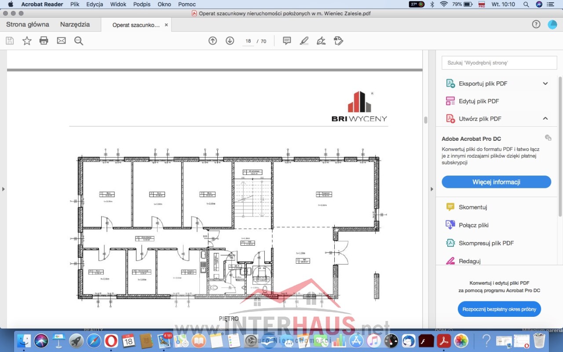Open the Fill and Sign tool
Viewport: 563px width, 352px height.
(321, 41)
